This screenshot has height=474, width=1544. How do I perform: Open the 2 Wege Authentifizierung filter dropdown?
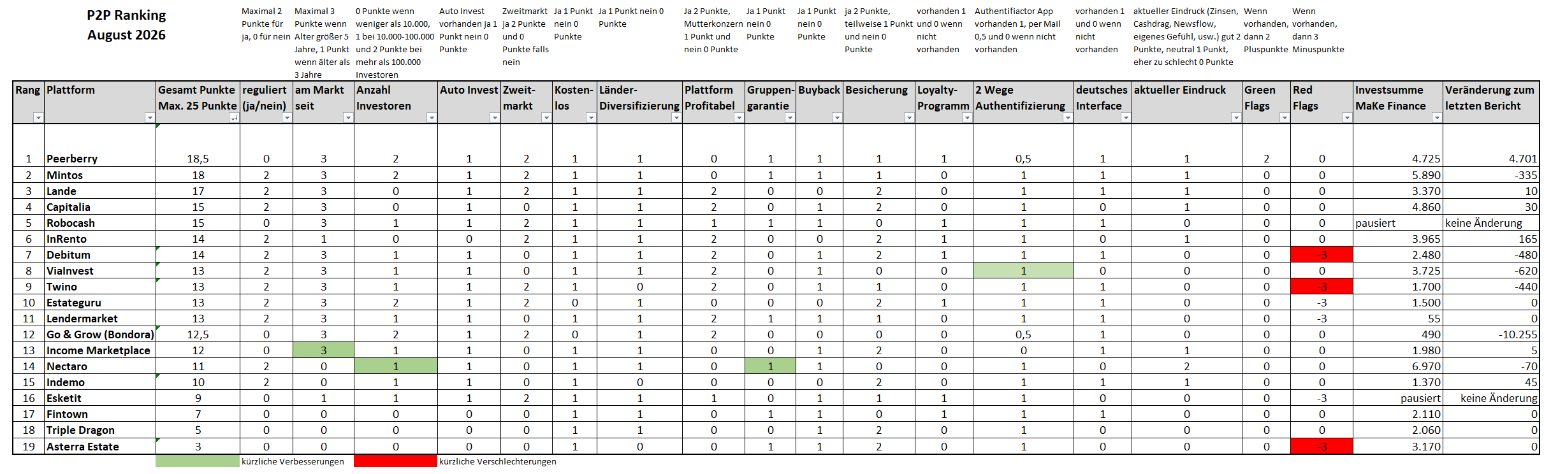[x=1068, y=117]
